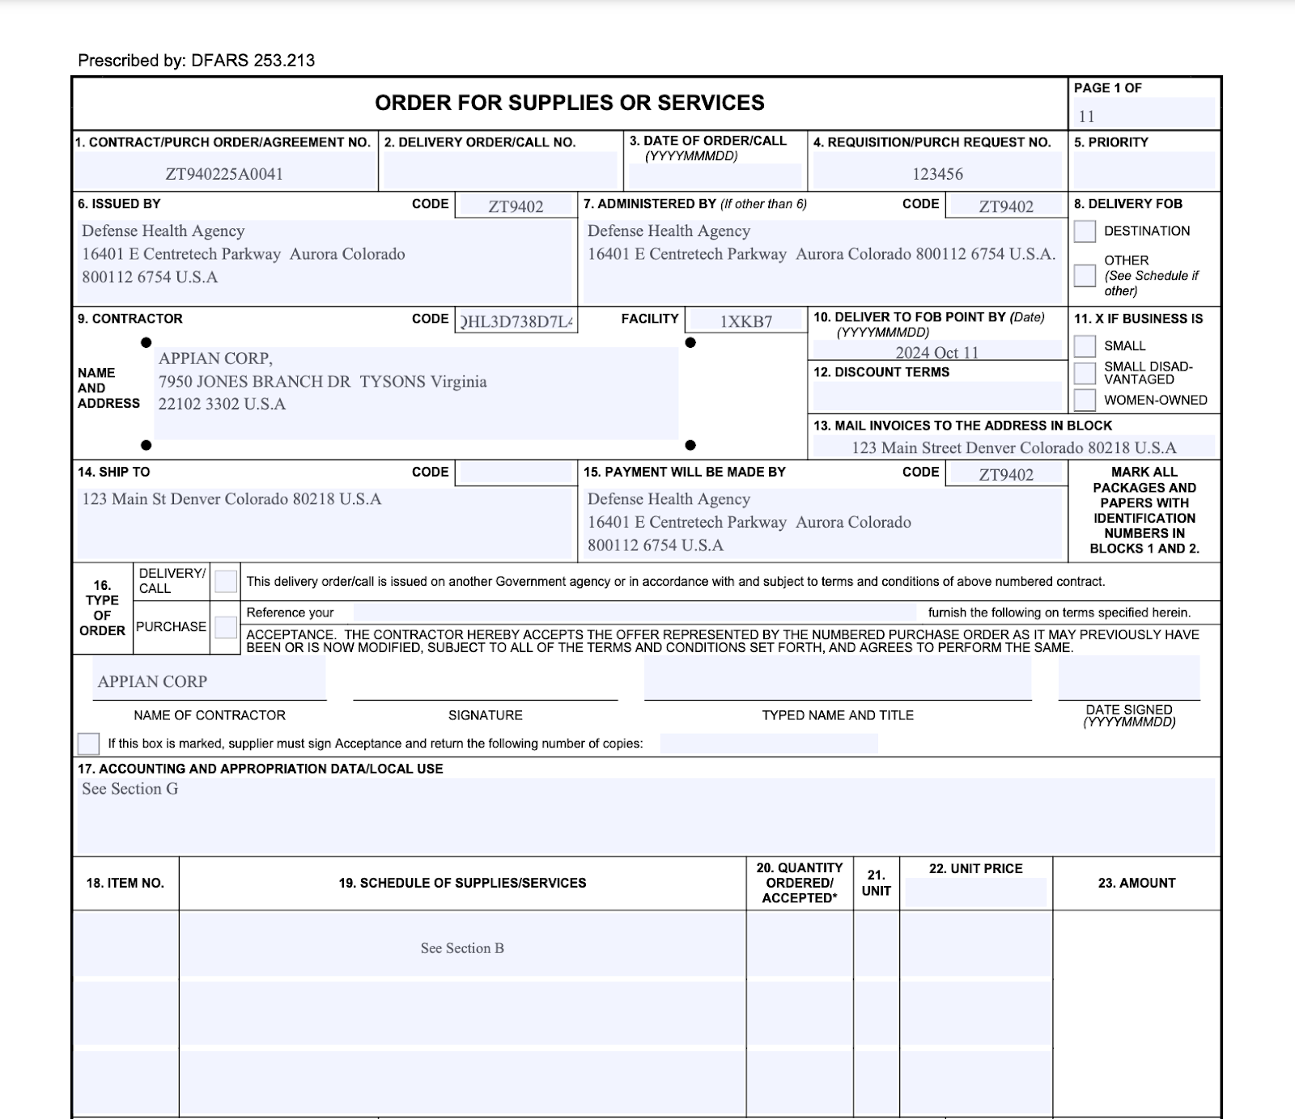Edit the Mail Invoices address field
This screenshot has width=1295, height=1119.
1013,447
